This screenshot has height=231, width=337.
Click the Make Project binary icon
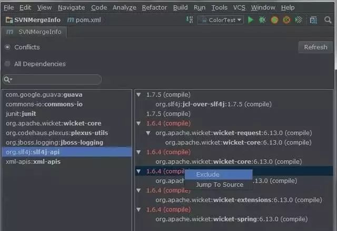tap(190, 20)
